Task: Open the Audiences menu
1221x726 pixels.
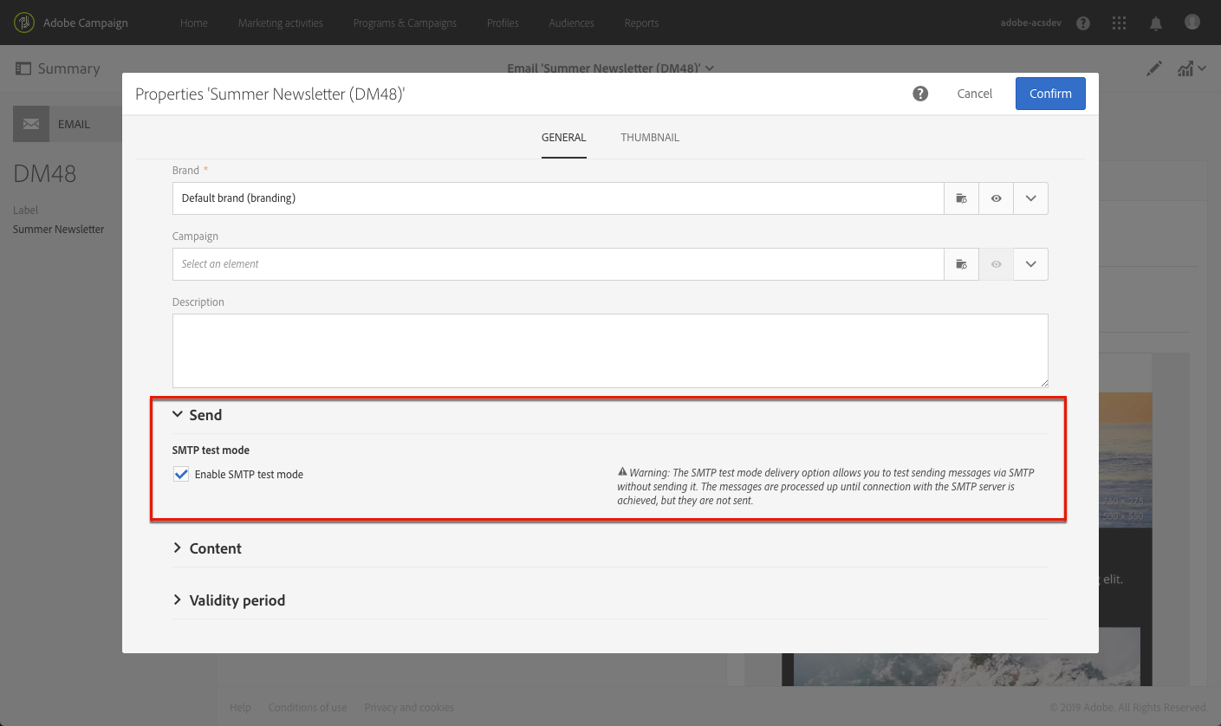Action: coord(572,23)
